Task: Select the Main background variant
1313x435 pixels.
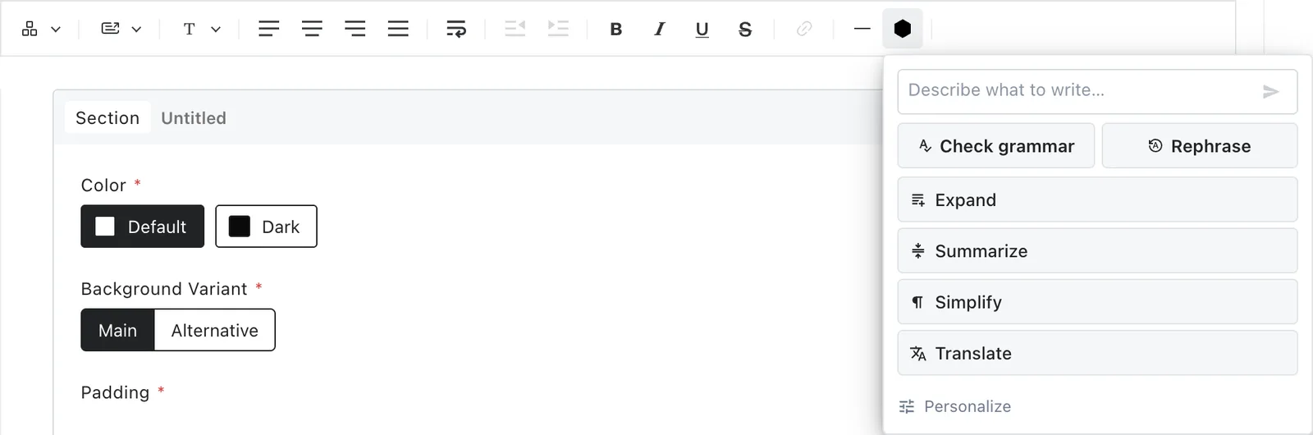Action: [117, 330]
